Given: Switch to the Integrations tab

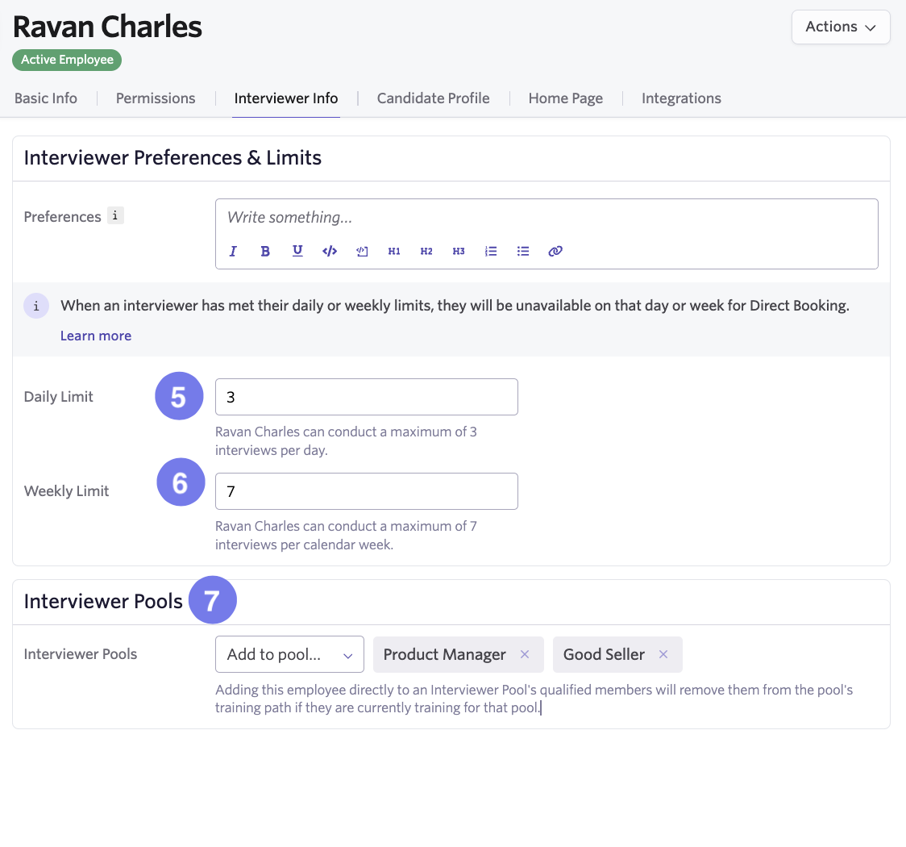Looking at the screenshot, I should (x=681, y=98).
